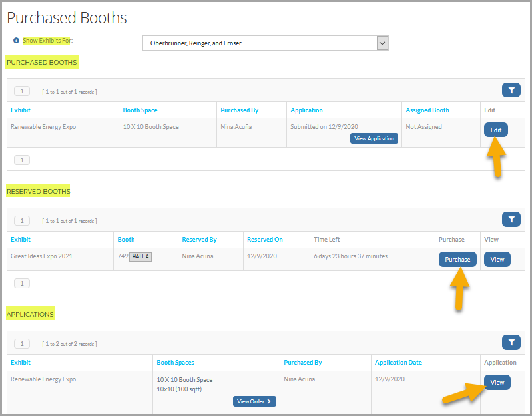Viewport: 532px width, 416px height.
Task: Open filter for Applications table
Action: (x=511, y=342)
